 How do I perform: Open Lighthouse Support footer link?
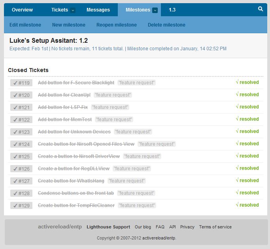pos(108,227)
